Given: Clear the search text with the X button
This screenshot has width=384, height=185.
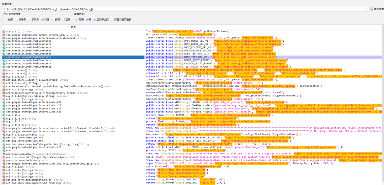Looking at the screenshot, I should point(366,9).
